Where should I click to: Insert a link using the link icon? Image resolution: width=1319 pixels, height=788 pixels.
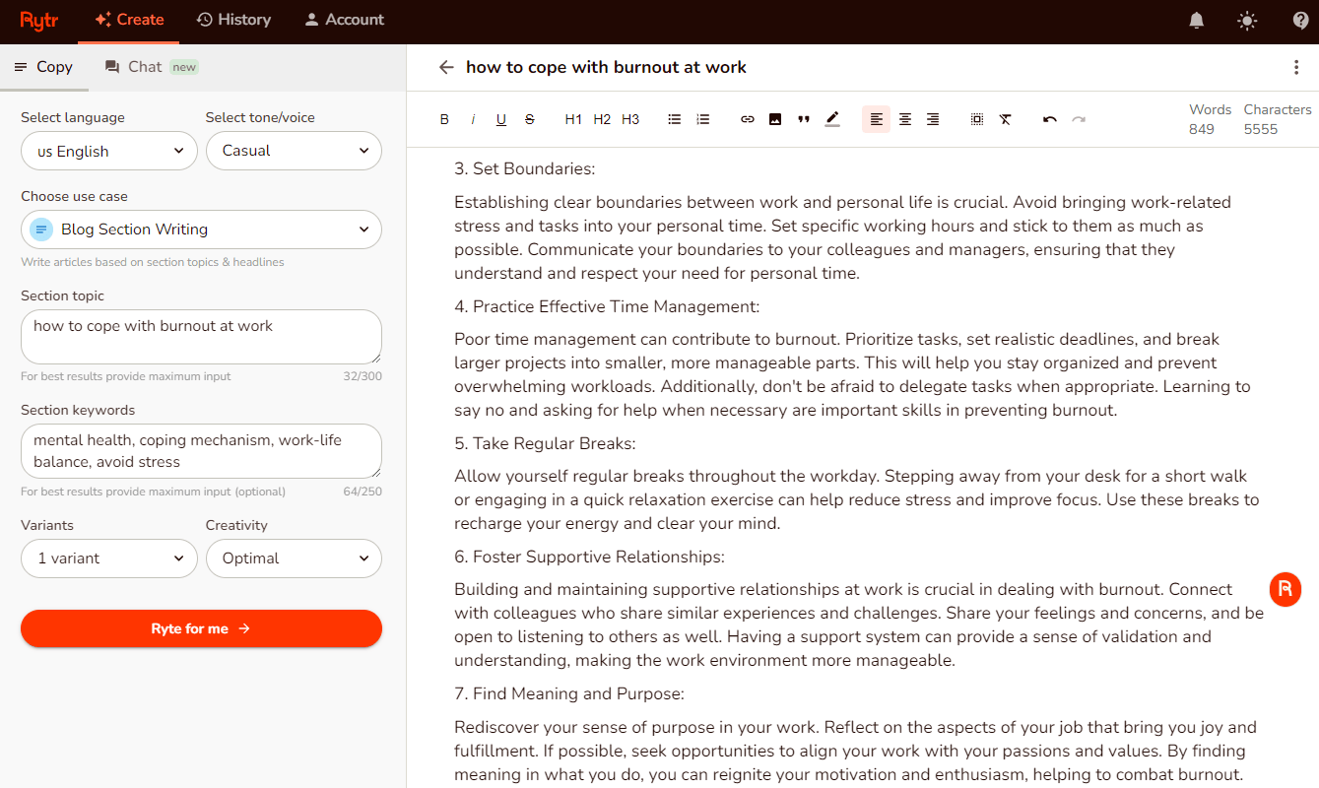[x=748, y=119]
